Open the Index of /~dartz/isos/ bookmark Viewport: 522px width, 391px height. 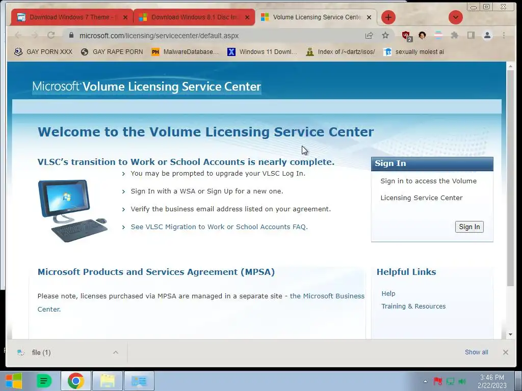point(341,52)
